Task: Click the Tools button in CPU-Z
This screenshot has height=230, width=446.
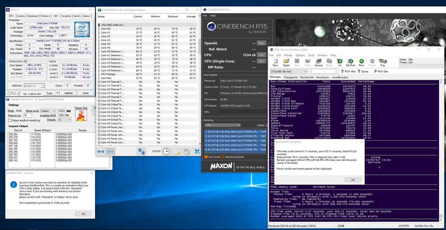Action: (49, 93)
